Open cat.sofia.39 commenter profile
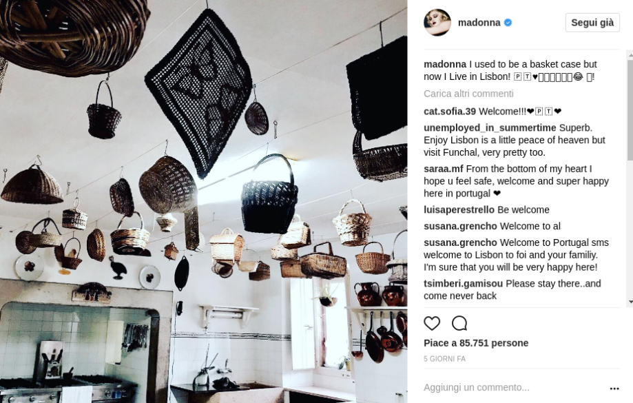The height and width of the screenshot is (403, 633). (x=450, y=112)
